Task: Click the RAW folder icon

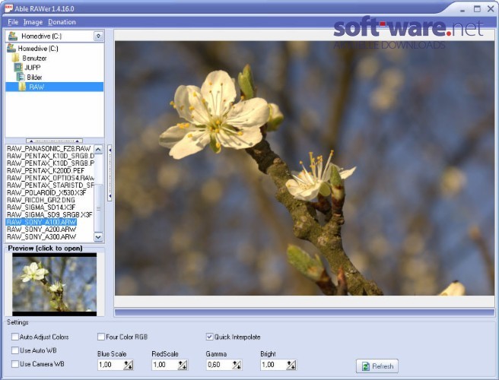Action: coord(22,87)
